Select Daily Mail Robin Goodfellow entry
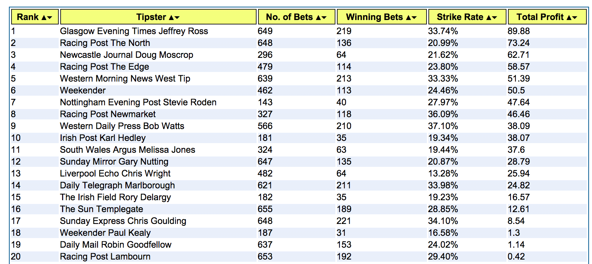 pos(116,245)
